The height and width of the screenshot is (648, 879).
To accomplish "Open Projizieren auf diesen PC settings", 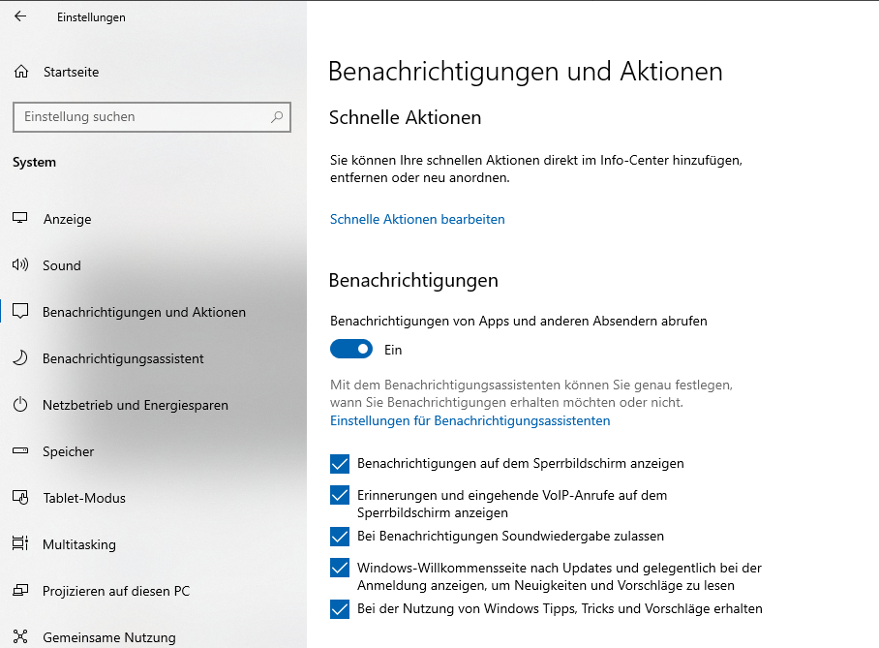I will (115, 591).
